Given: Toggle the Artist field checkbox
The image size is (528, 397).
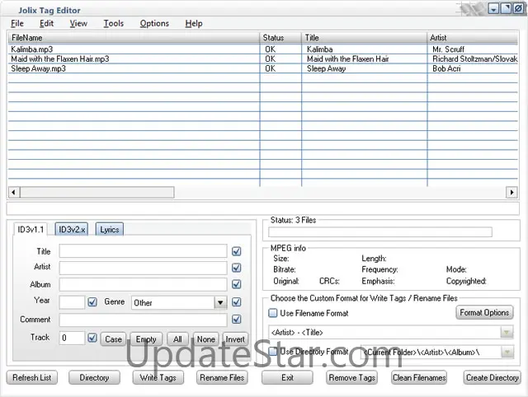Looking at the screenshot, I should [237, 268].
